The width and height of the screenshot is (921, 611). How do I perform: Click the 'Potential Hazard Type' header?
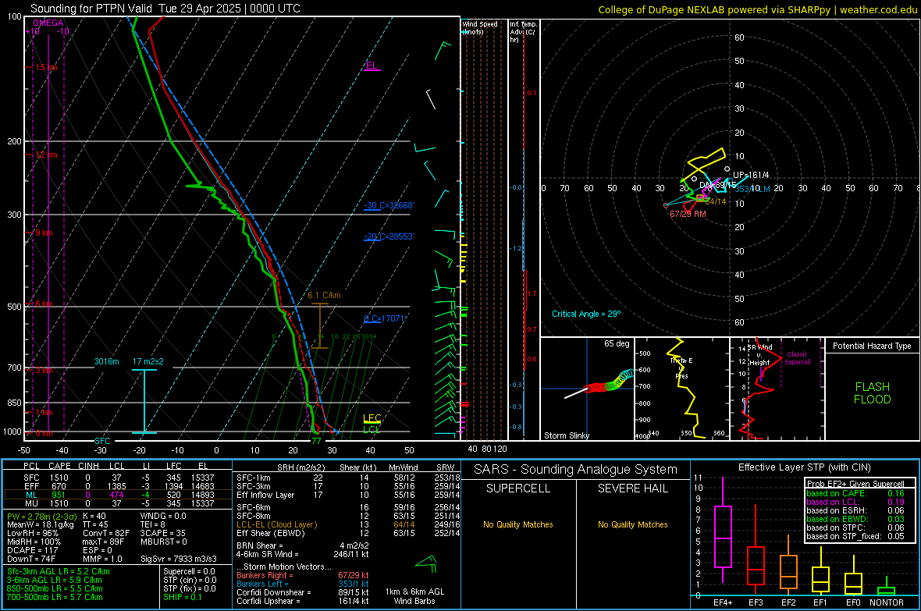pyautogui.click(x=873, y=346)
